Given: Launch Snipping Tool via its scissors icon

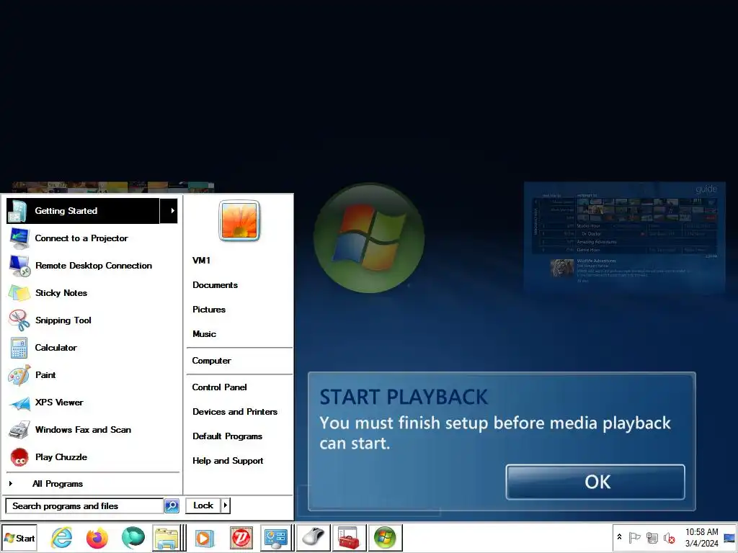Looking at the screenshot, I should pyautogui.click(x=19, y=320).
